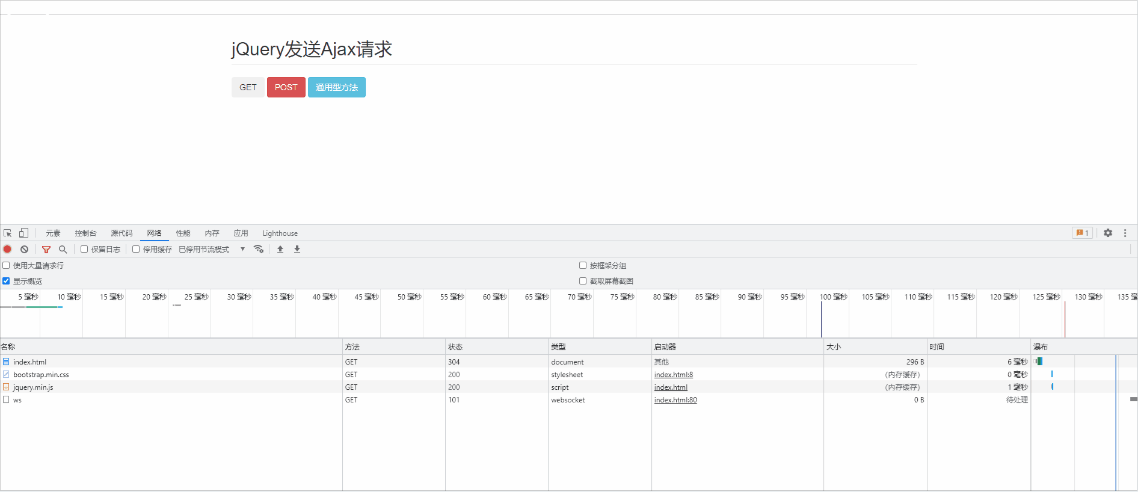Follow the index.html:80 initiator link
The height and width of the screenshot is (492, 1138).
pyautogui.click(x=675, y=400)
